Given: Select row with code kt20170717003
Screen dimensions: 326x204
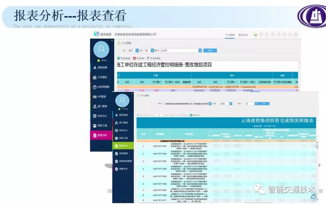Looking at the screenshot, I should click(x=226, y=161).
